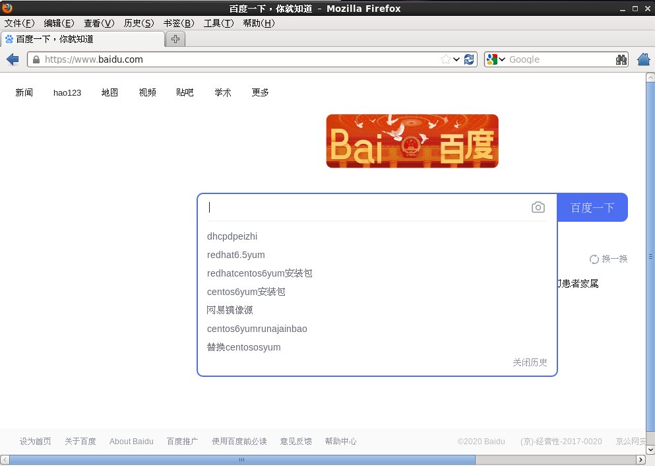
Task: Open the 查看(V) menu
Action: point(99,23)
